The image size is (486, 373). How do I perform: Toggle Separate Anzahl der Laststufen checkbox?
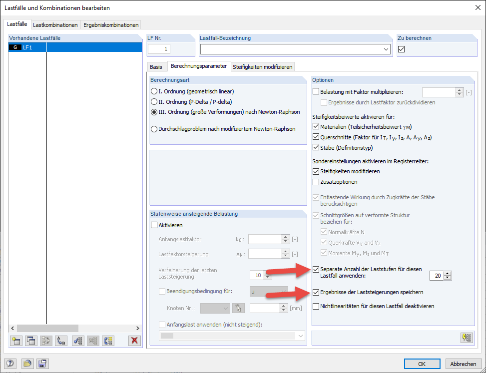316,269
